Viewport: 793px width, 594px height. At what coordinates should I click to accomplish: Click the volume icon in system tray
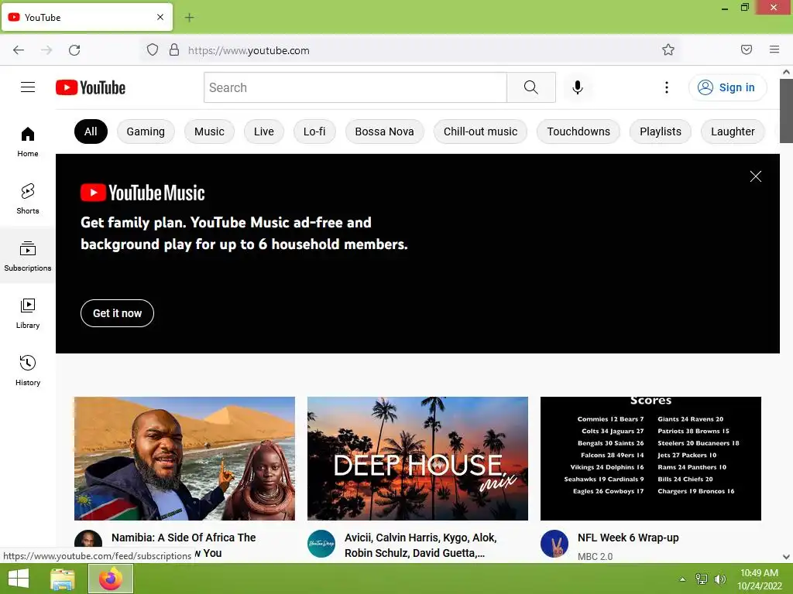point(720,579)
